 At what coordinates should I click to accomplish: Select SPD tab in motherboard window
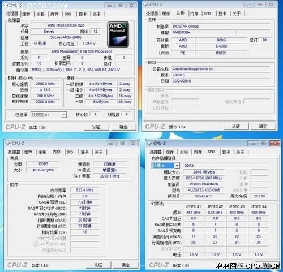click(207, 14)
